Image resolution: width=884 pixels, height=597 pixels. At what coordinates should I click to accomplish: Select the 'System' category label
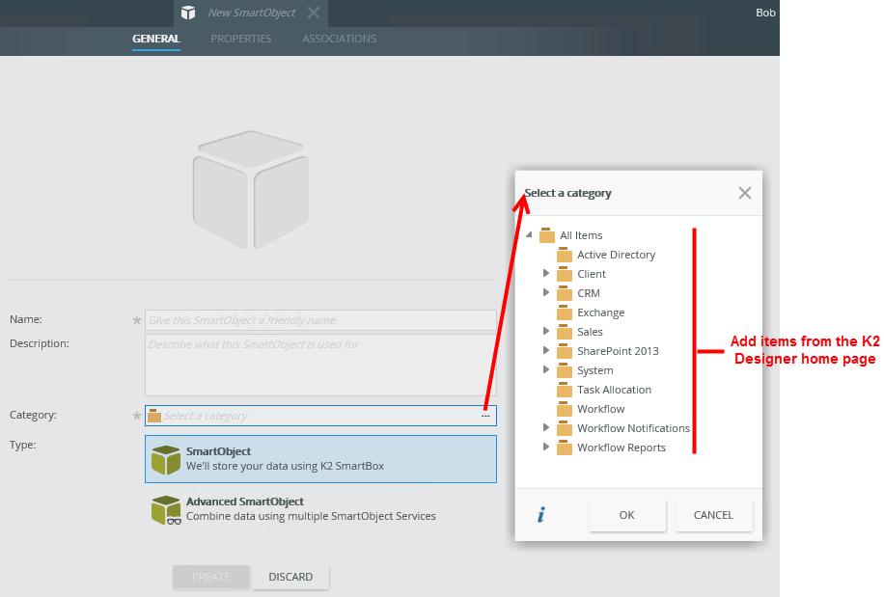click(x=595, y=370)
